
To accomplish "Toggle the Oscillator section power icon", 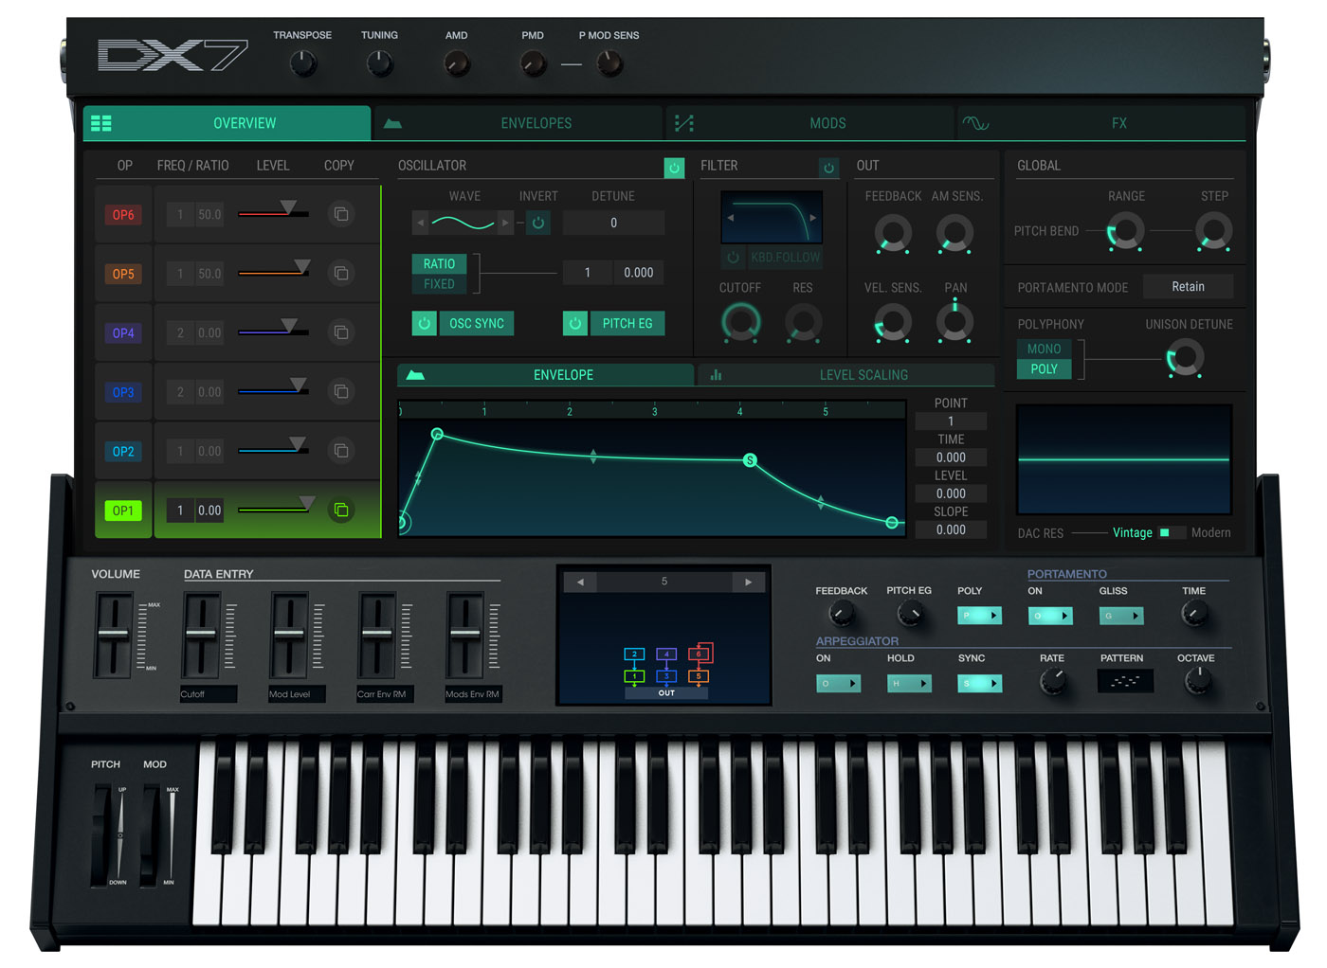I will pos(674,168).
